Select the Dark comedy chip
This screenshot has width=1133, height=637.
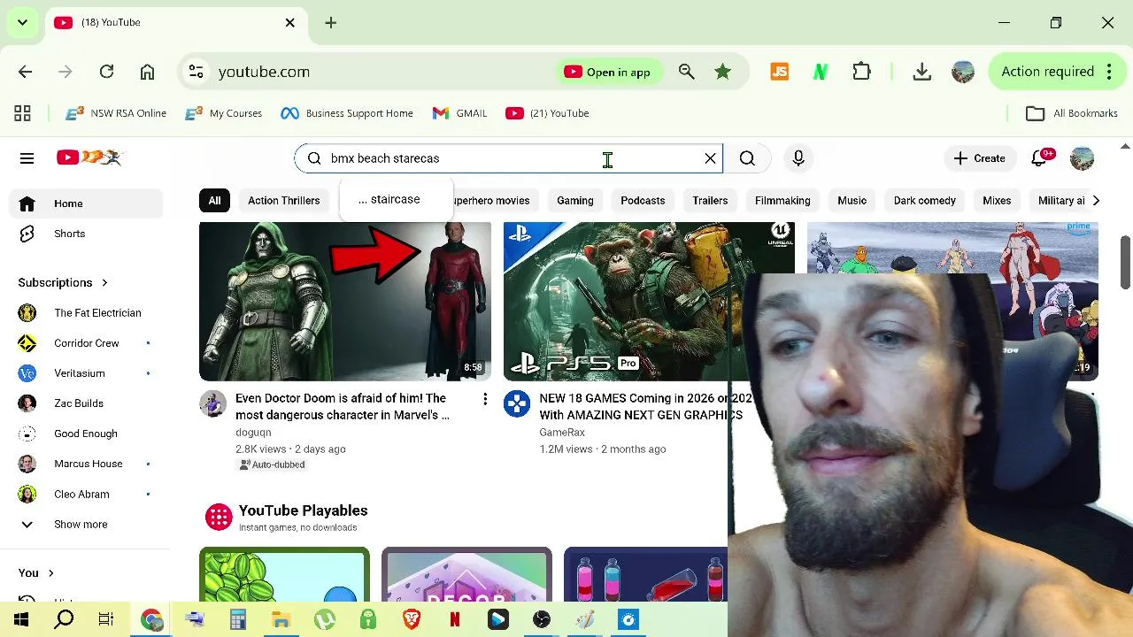pos(924,200)
